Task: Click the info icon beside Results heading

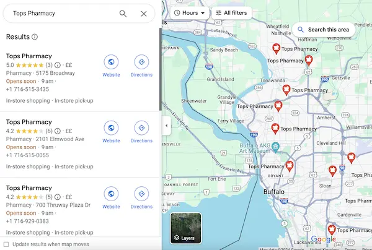Action: pyautogui.click(x=35, y=37)
